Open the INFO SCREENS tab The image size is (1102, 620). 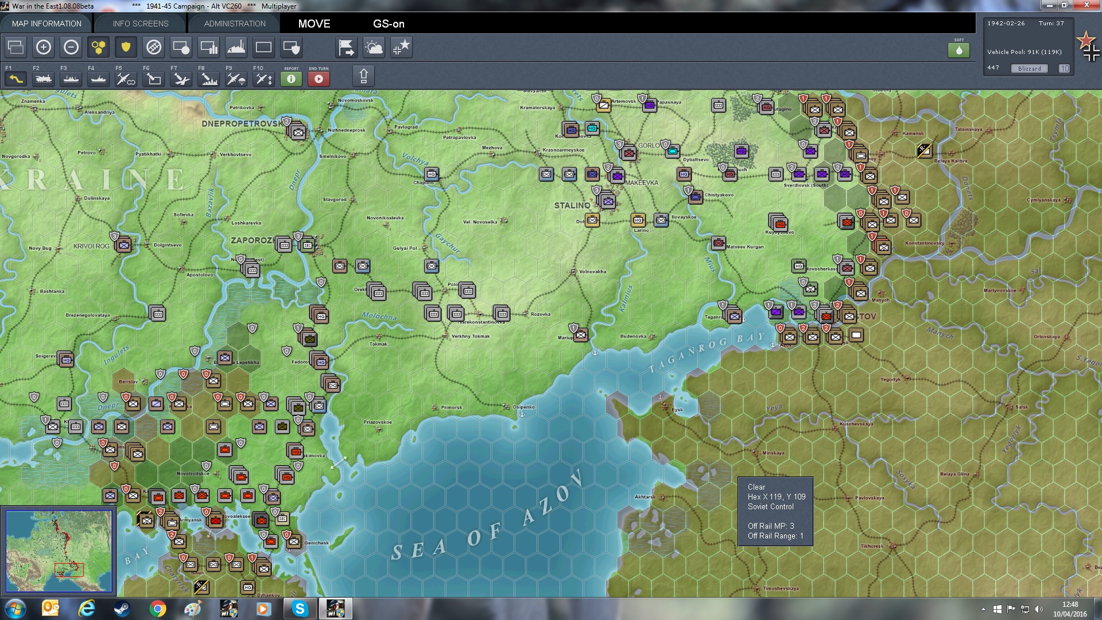141,24
